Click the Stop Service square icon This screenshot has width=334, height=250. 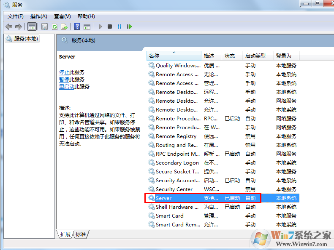[x=110, y=27]
